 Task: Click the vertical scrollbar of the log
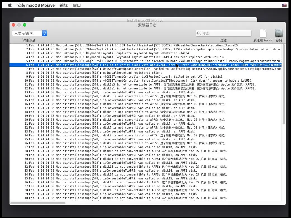point(283,84)
